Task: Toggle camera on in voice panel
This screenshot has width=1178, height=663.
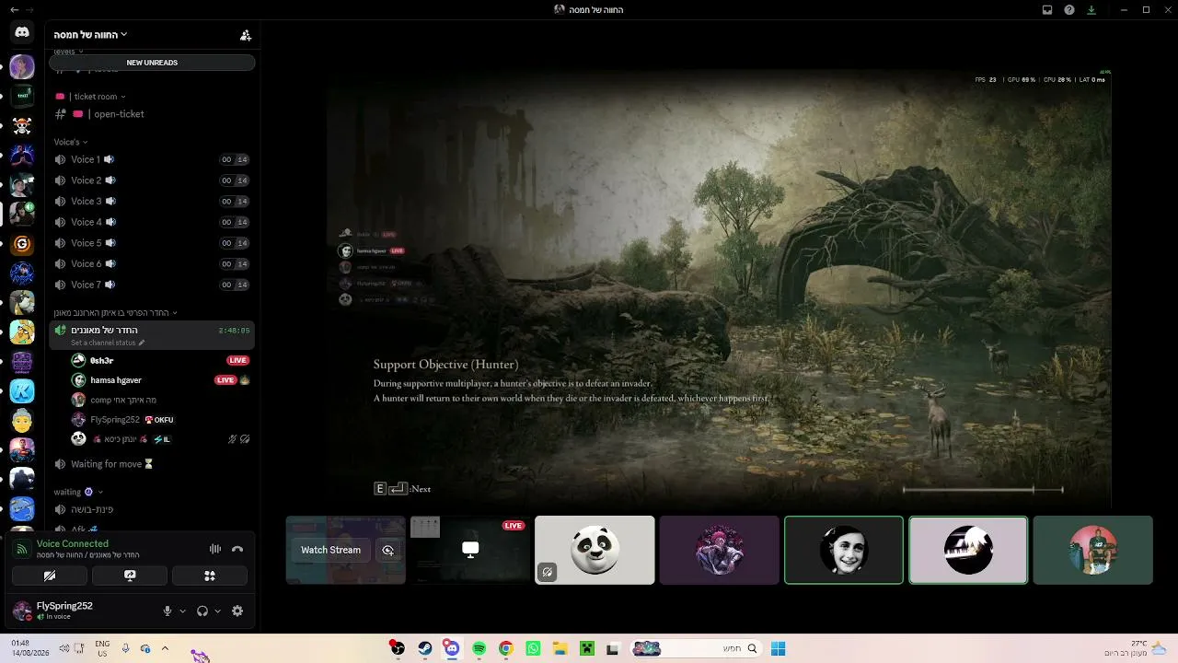Action: point(50,576)
